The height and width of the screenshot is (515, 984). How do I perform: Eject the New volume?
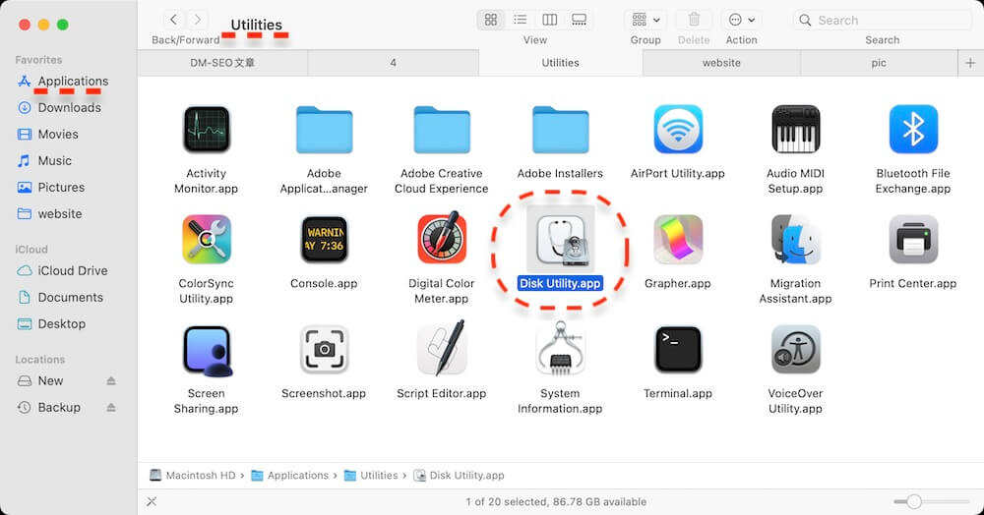111,381
